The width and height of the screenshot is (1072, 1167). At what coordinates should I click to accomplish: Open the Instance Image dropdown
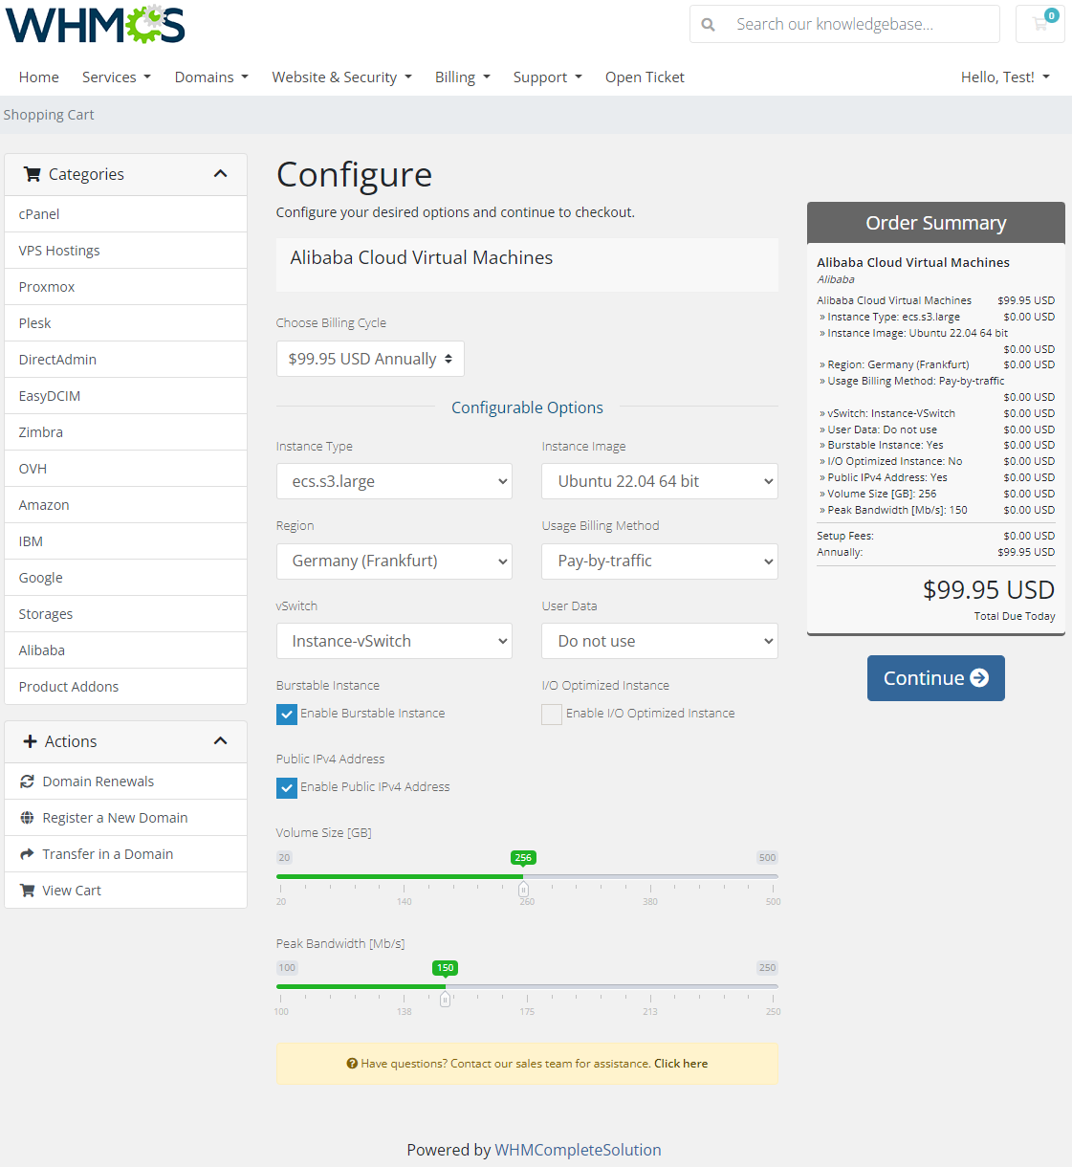point(660,481)
